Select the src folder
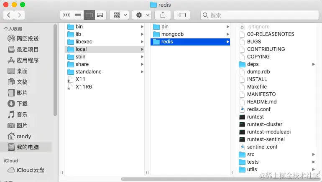Image resolution: width=322 pixels, height=182 pixels. pyautogui.click(x=276, y=154)
